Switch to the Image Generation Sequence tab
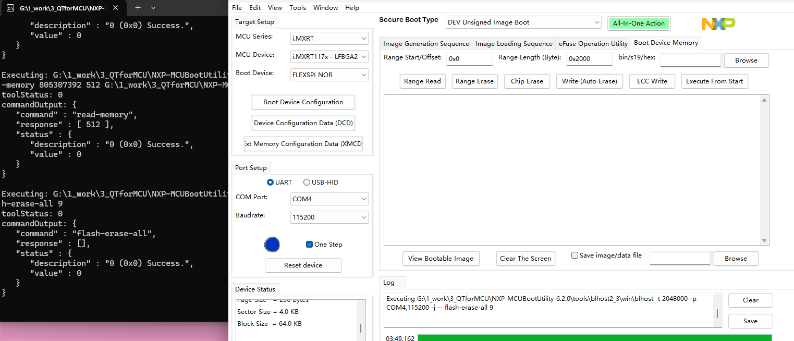The width and height of the screenshot is (794, 341). (425, 43)
